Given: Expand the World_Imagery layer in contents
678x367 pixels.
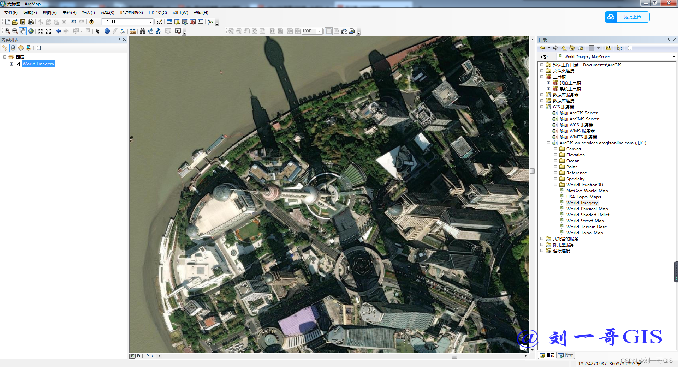Looking at the screenshot, I should tap(11, 64).
